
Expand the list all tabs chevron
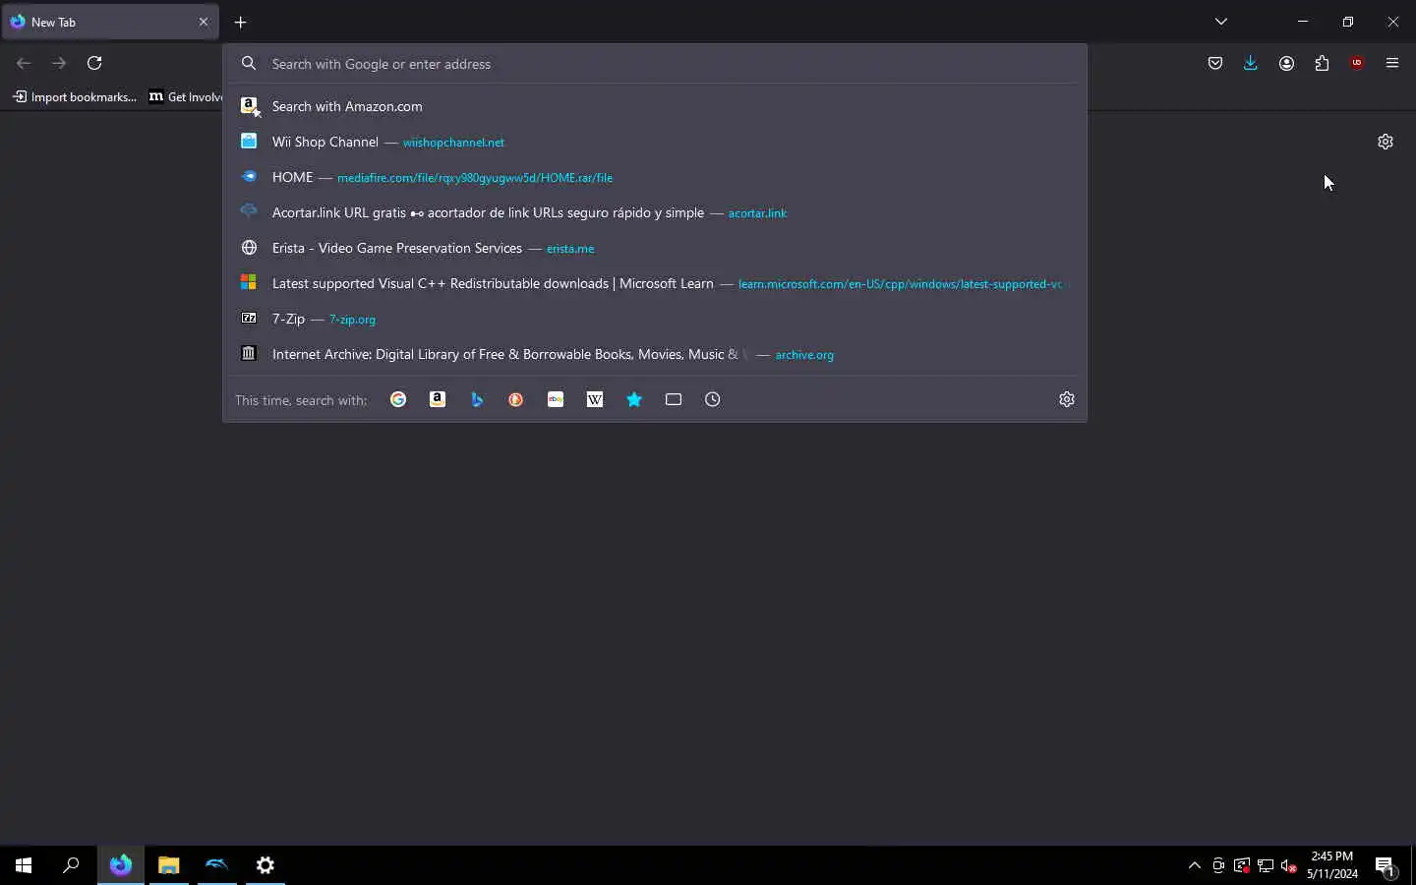(x=1221, y=22)
